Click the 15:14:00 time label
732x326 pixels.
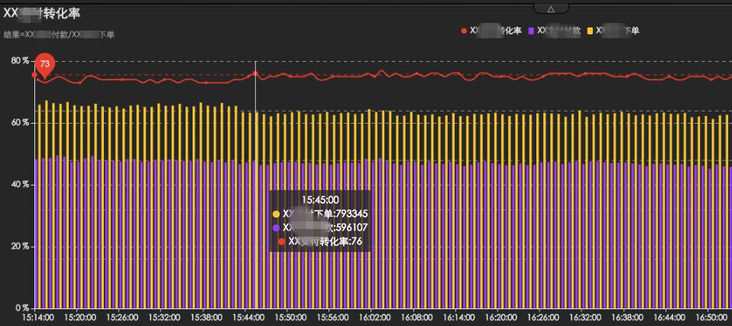pos(38,317)
